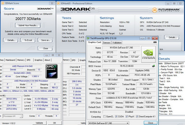Click the GPU-Z title bar icon
Image resolution: width=185 pixels, height=125 pixels.
pyautogui.click(x=88, y=38)
